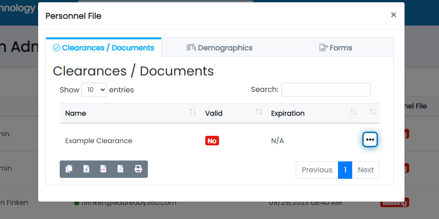Switch to the Forms tab
Screen dimensions: 439x219
pos(336,48)
